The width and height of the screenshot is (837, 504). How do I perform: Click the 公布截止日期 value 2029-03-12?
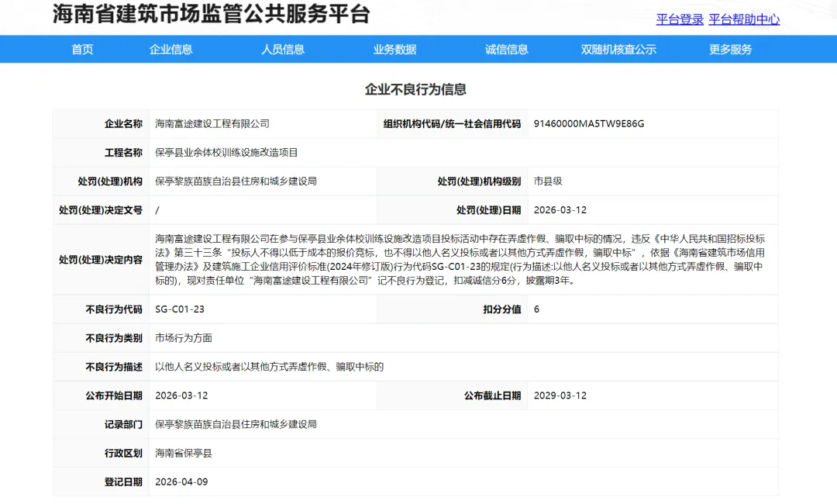[560, 395]
